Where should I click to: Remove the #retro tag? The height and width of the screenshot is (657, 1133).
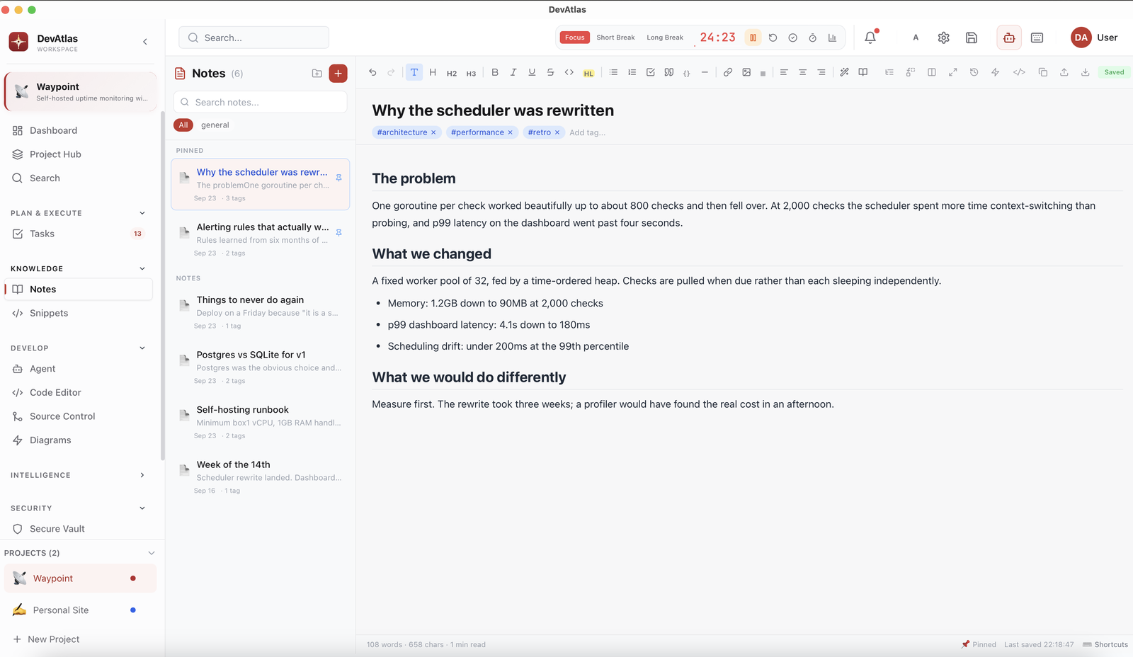(557, 132)
